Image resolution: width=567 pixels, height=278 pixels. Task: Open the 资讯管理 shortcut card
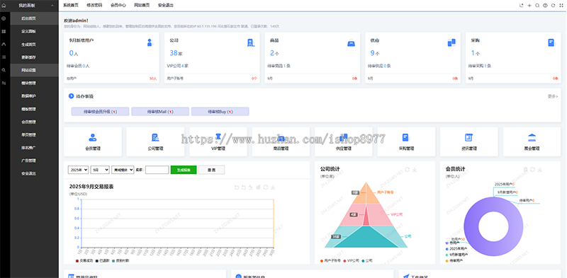click(x=469, y=141)
